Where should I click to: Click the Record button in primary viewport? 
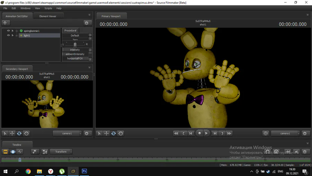[199, 133]
